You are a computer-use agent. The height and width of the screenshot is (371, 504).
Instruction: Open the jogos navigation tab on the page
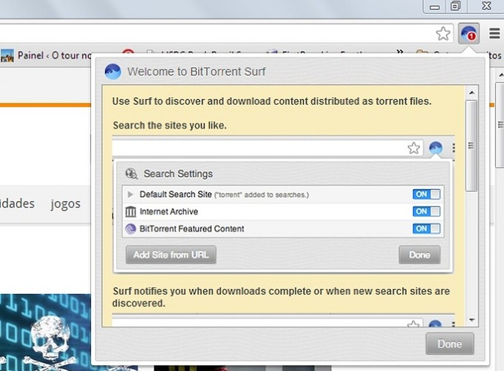[66, 204]
